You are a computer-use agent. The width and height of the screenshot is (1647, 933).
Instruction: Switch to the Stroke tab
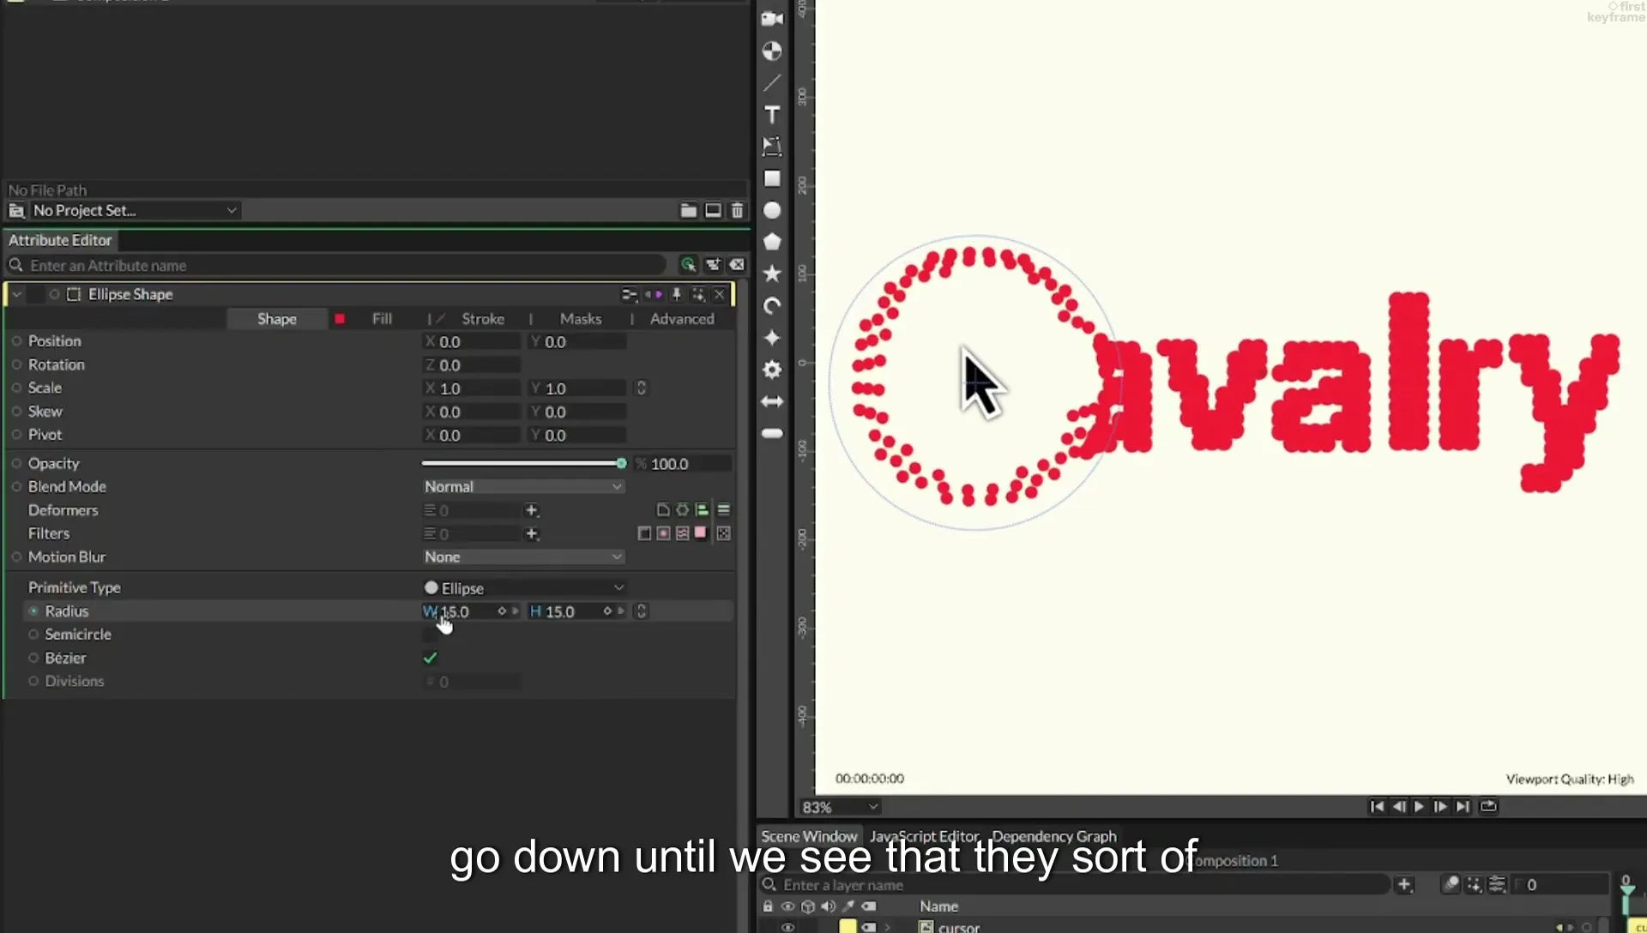[x=483, y=318]
